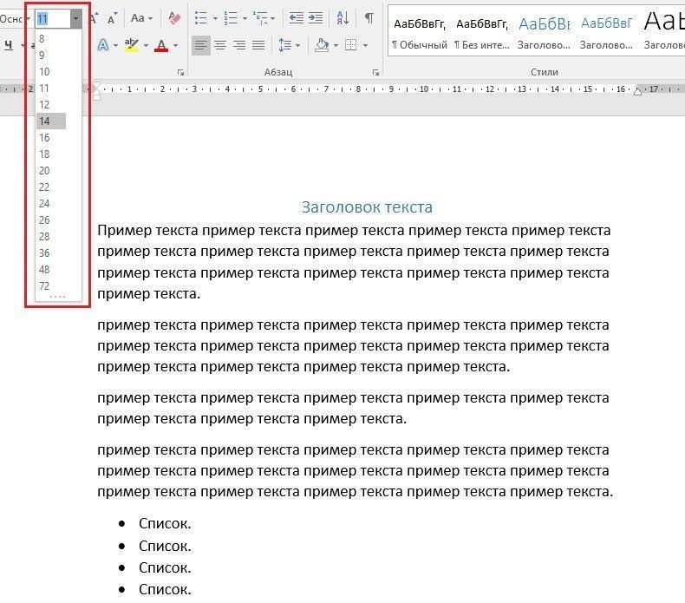Open the Абзац paragraph dialog launcher
This screenshot has width=685, height=603.
tap(375, 73)
